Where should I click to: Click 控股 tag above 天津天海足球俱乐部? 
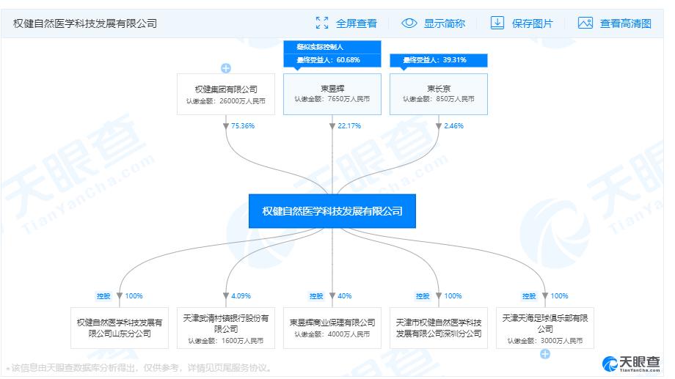pyautogui.click(x=529, y=296)
